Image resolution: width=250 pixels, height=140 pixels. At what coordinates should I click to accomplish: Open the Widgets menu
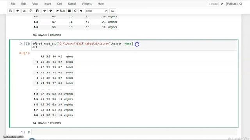pyautogui.click(x=87, y=4)
